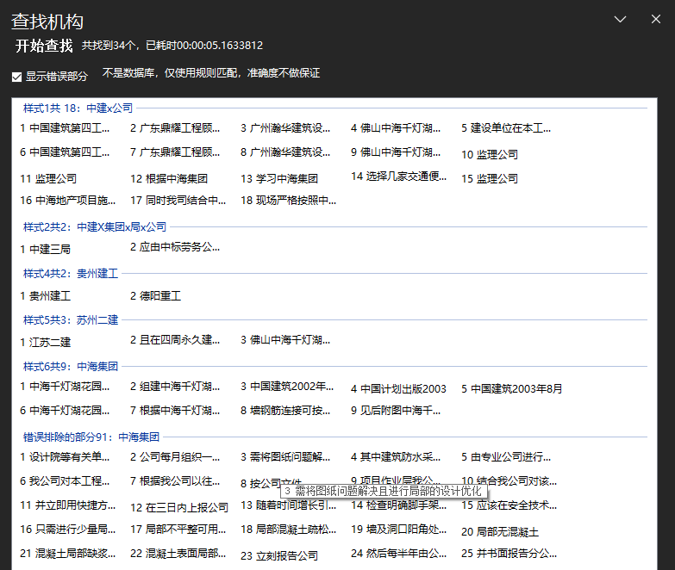This screenshot has width=675, height=570.
Task: Select 1 中建三局 entry
Action: click(45, 249)
